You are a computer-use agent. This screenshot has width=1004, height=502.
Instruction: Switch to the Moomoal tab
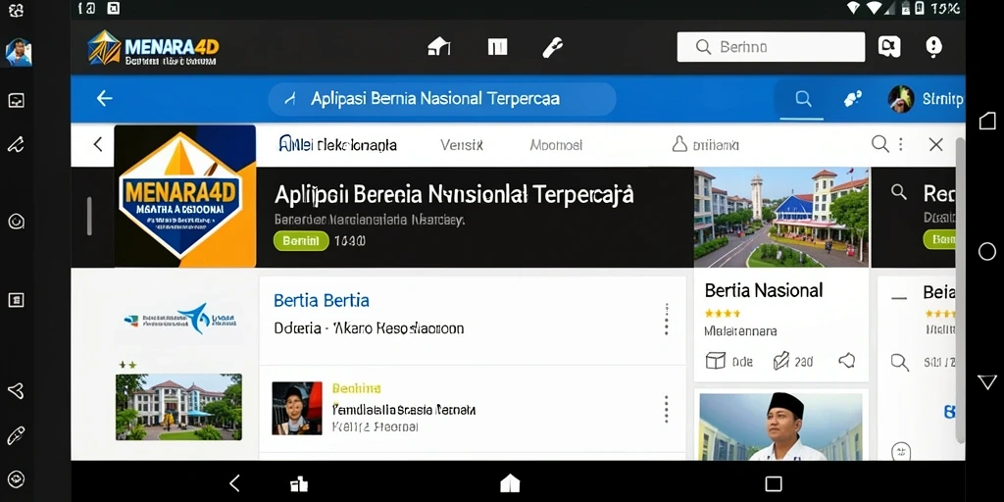556,145
